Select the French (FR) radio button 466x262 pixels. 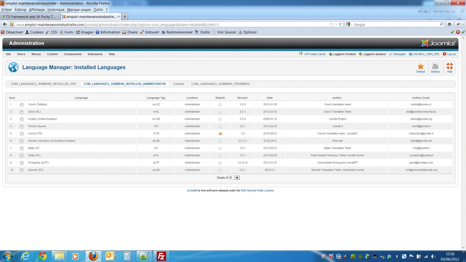coord(22,134)
